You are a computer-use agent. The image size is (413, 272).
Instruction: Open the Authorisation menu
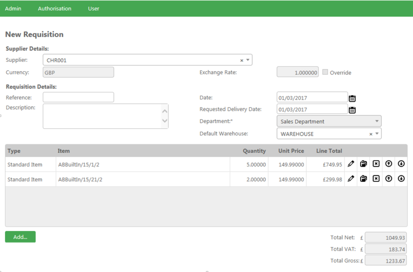[54, 8]
